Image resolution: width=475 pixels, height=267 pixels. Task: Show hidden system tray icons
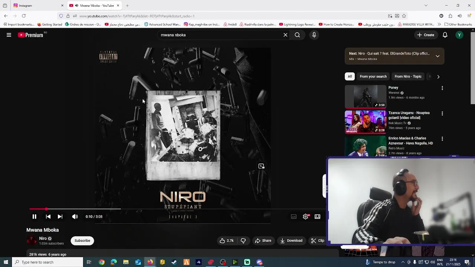coord(403,262)
